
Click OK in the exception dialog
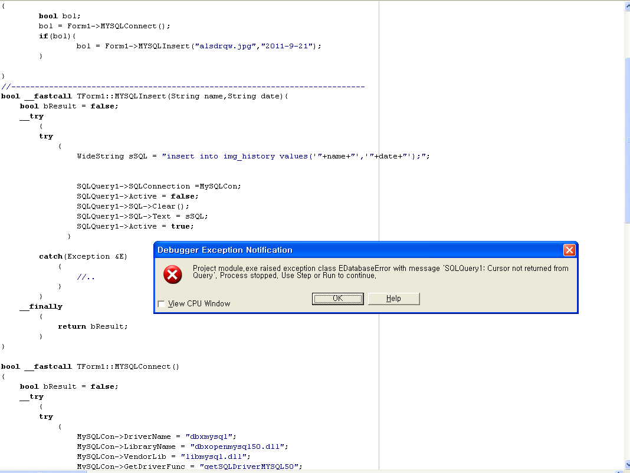pyautogui.click(x=337, y=299)
